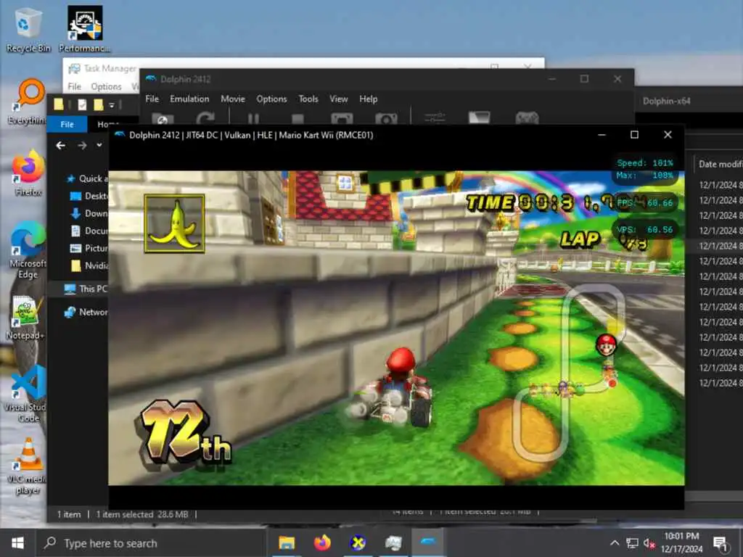Click the network icon in system tray
The image size is (743, 557).
[x=632, y=543]
